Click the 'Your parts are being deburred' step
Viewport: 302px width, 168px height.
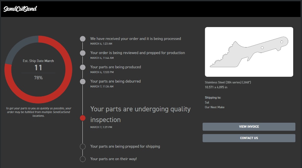pos(115,81)
